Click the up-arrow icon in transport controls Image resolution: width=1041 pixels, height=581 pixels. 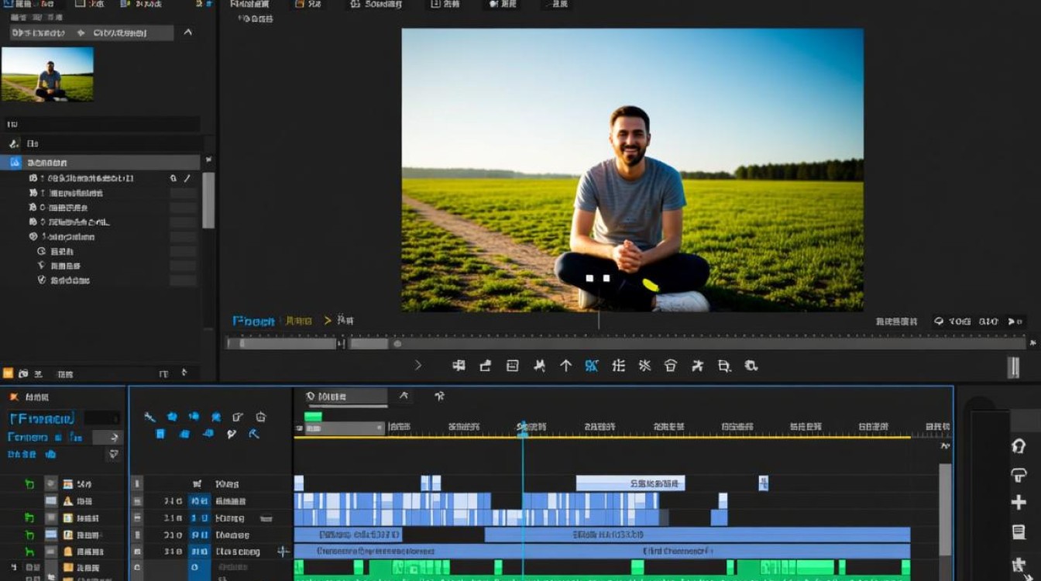[x=565, y=366]
